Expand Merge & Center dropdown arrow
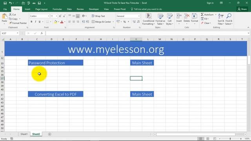Screen dimensions: 251x141 click(x=113, y=22)
